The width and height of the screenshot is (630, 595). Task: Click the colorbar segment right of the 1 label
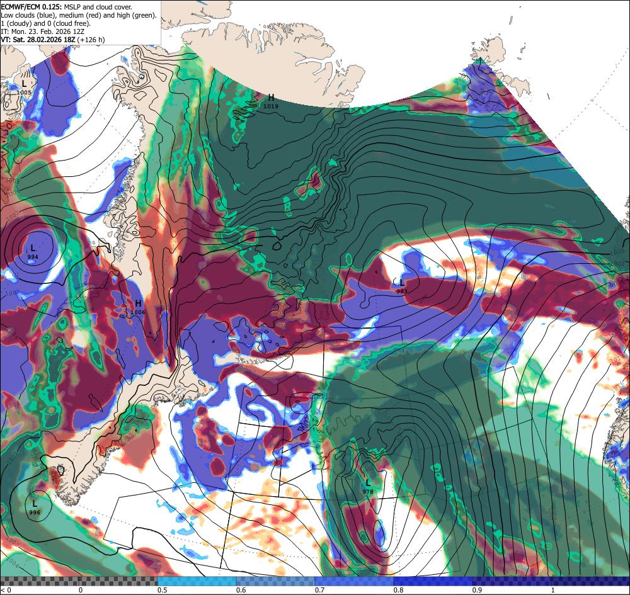pyautogui.click(x=591, y=581)
